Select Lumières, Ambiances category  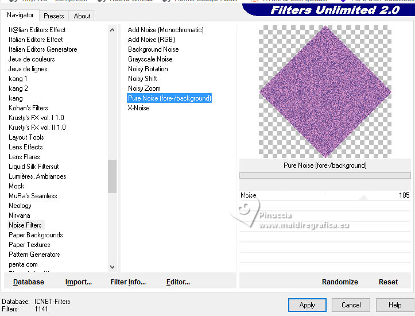tap(37, 176)
